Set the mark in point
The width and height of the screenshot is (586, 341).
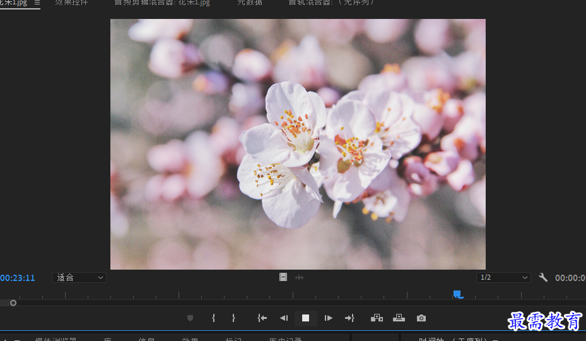tap(213, 318)
